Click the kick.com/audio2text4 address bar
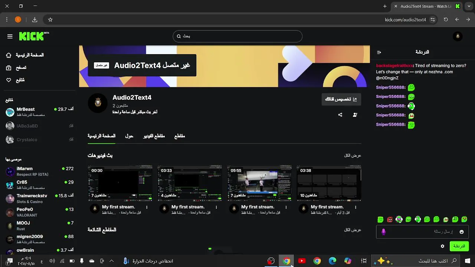Screen dimensions: 475x267 click(405, 20)
